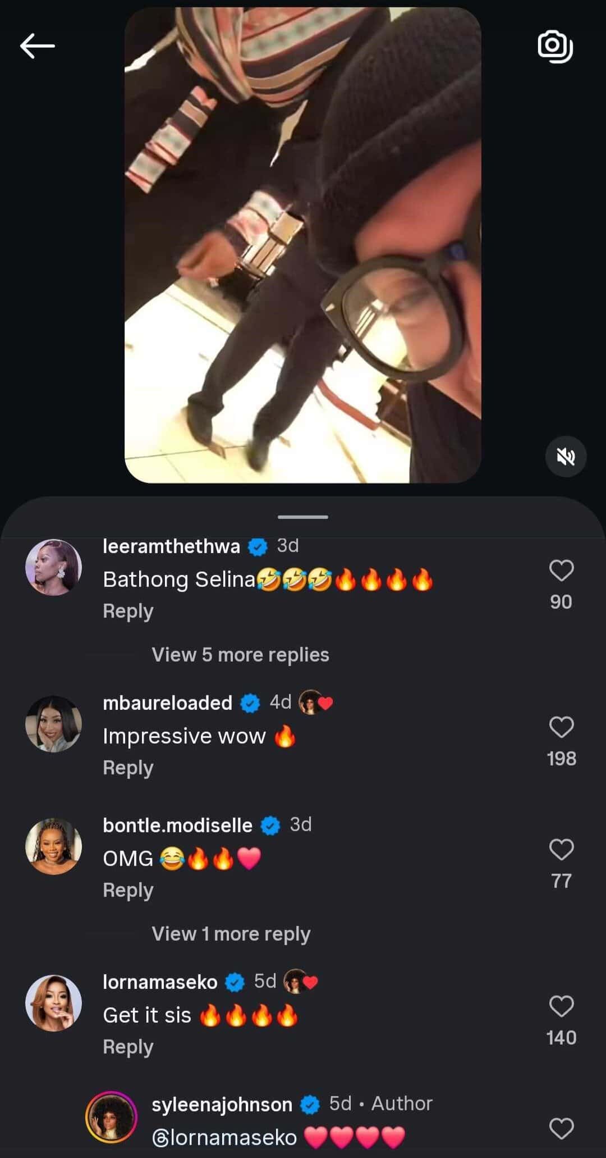Reply to lornamaseko's comment
Screen dimensions: 606x1158
pyautogui.click(x=128, y=1047)
